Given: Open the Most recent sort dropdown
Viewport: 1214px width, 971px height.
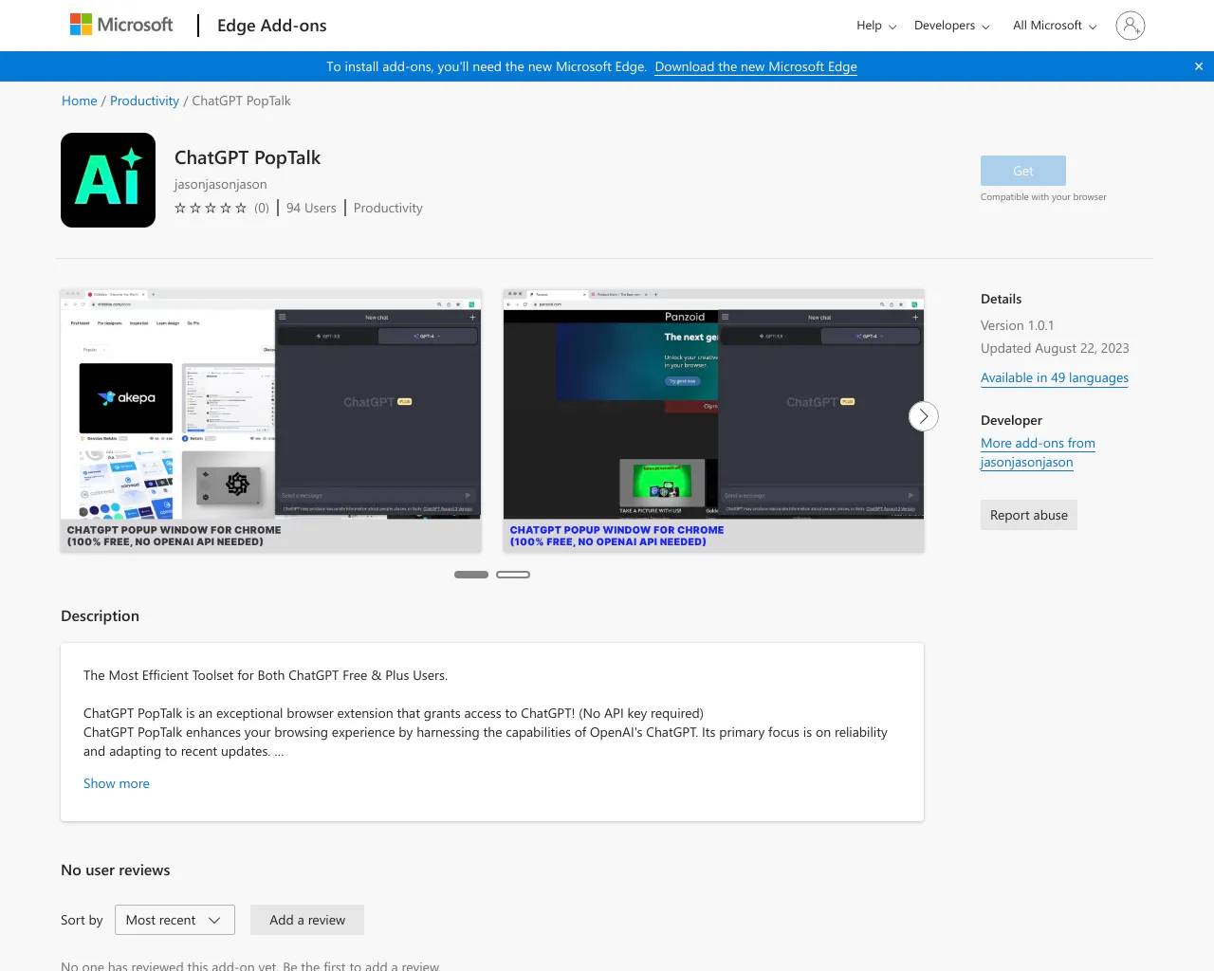Looking at the screenshot, I should 175,920.
